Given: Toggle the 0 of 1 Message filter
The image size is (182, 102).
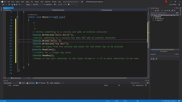Looking at the screenshot, I should [x=41, y=83].
